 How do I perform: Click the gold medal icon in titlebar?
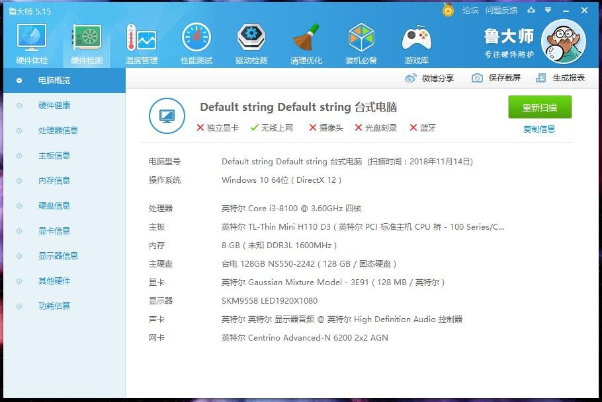click(448, 11)
